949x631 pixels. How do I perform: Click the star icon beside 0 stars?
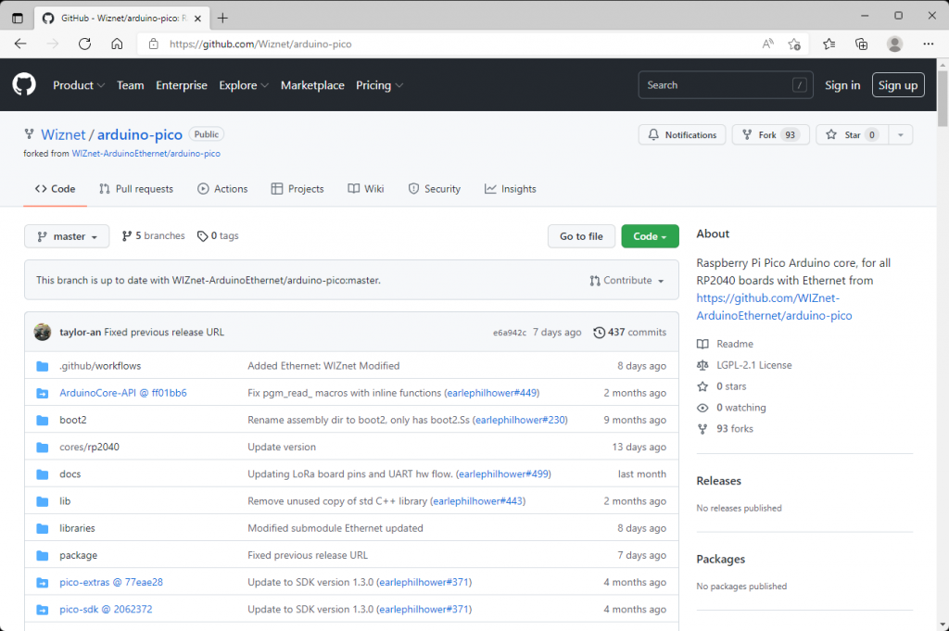tap(702, 386)
